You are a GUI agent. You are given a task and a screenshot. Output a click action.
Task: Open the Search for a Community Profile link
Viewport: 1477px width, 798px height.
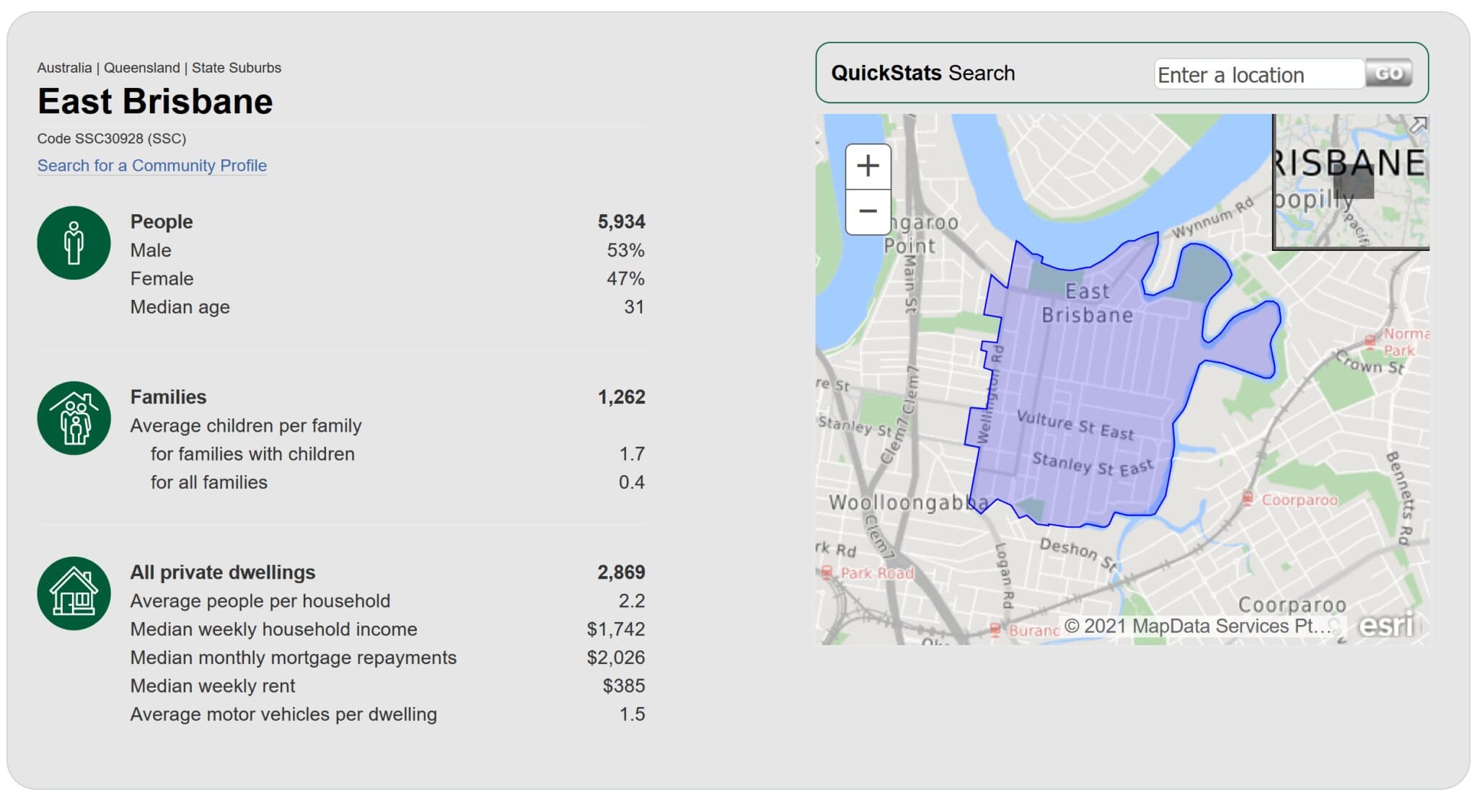click(x=151, y=166)
